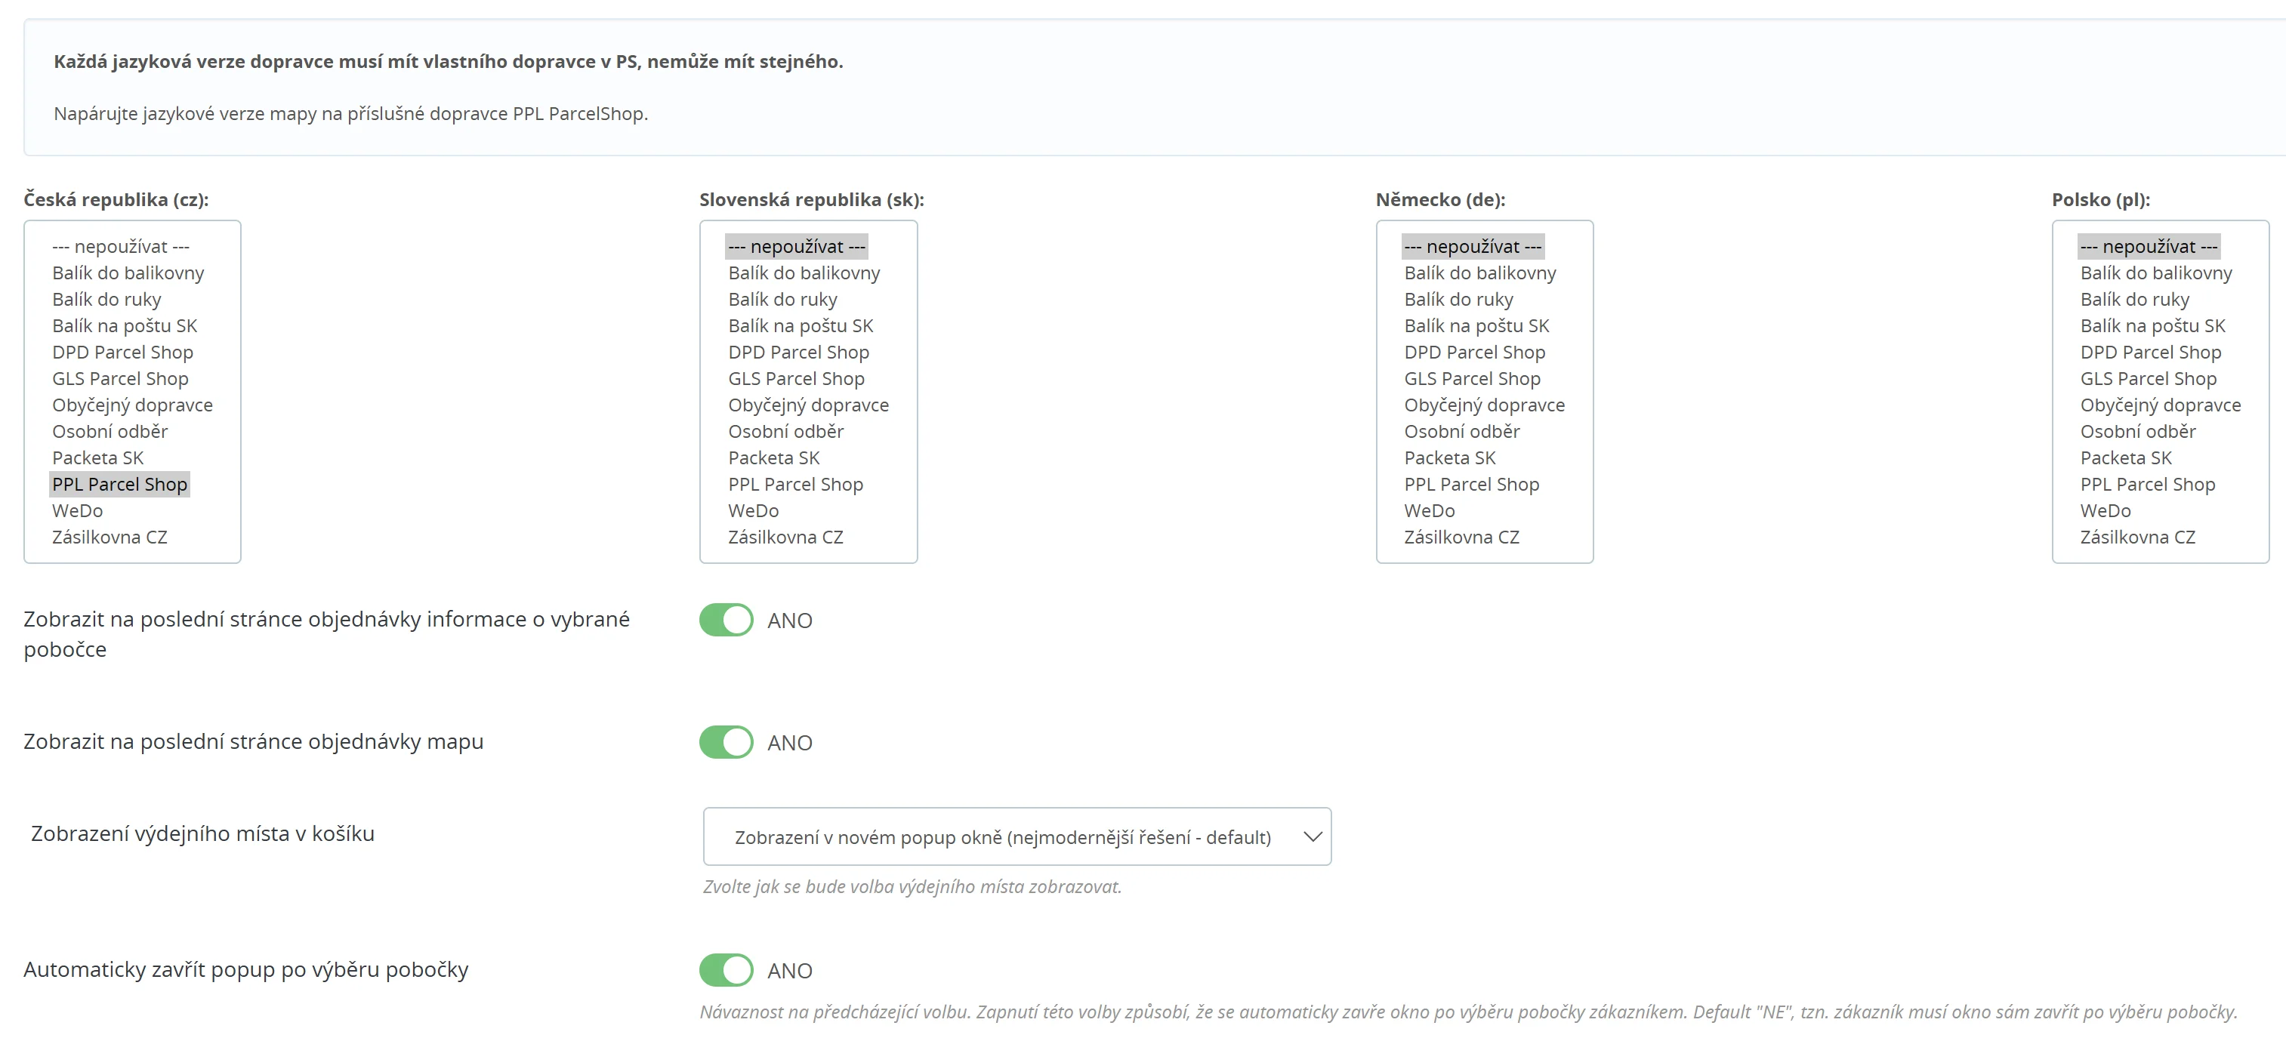
Task: Click the dropdown chevron for pickup display mode
Action: [1312, 836]
